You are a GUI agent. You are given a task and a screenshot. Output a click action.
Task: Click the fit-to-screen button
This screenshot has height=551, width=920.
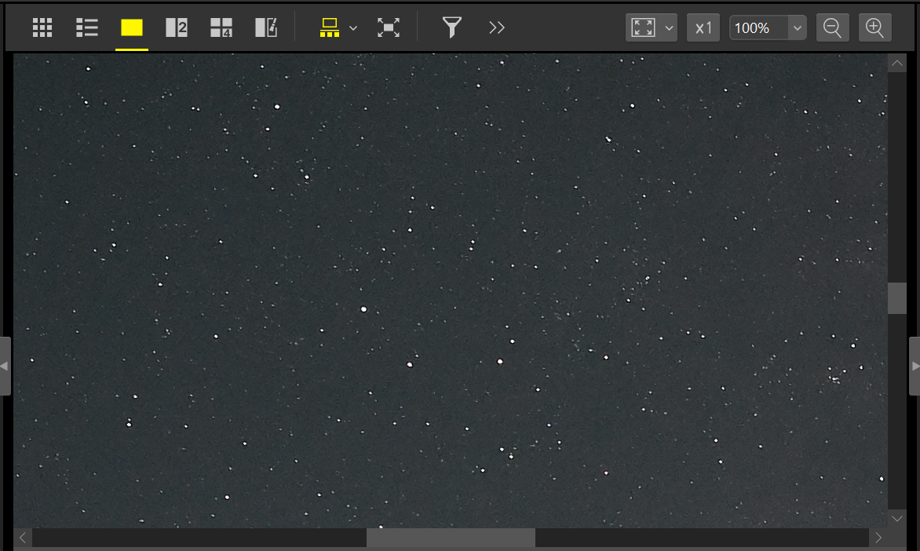644,28
